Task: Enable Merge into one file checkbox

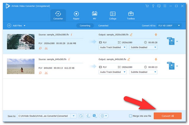Action: (x=131, y=116)
